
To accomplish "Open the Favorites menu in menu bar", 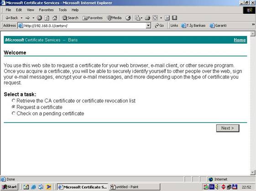I will click(x=46, y=10).
